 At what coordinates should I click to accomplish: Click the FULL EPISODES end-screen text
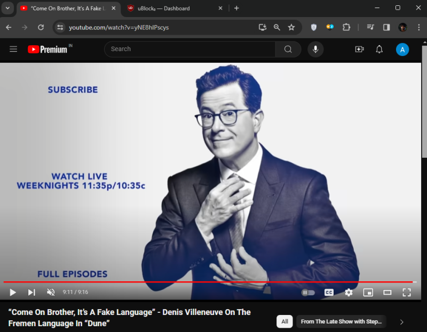point(73,274)
